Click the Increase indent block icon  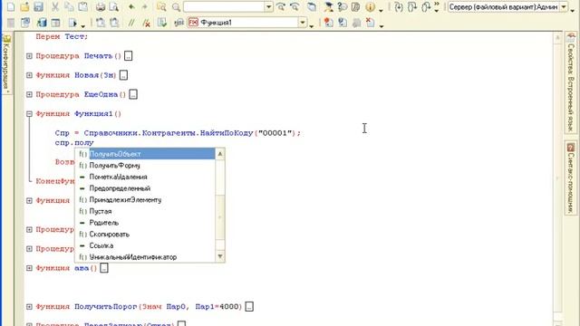(101, 23)
